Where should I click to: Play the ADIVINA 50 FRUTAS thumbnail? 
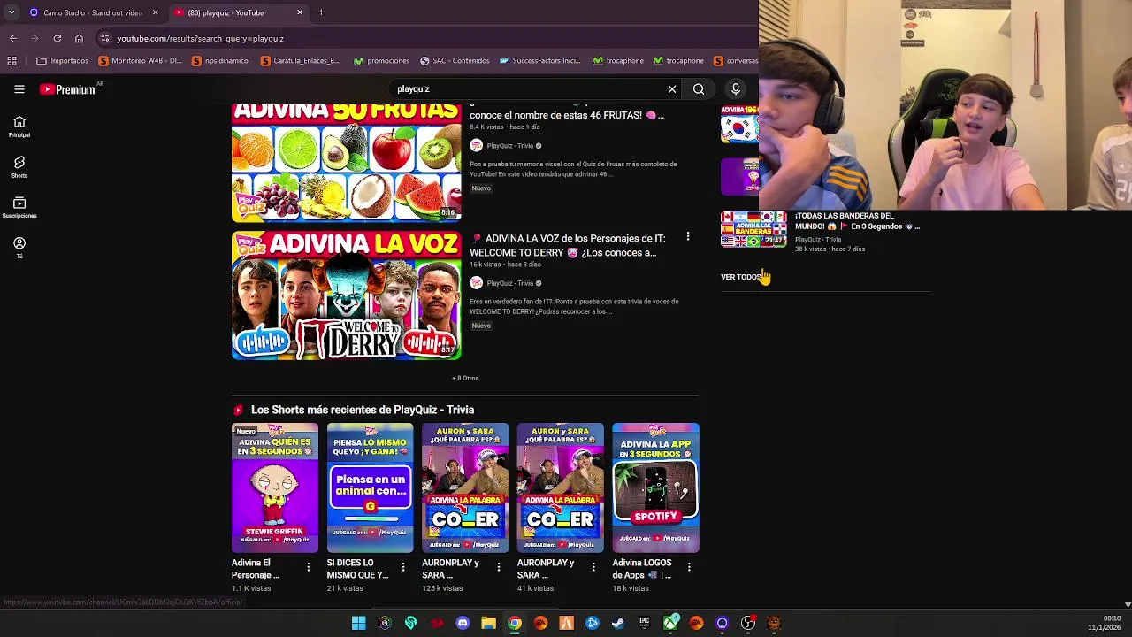coord(346,163)
